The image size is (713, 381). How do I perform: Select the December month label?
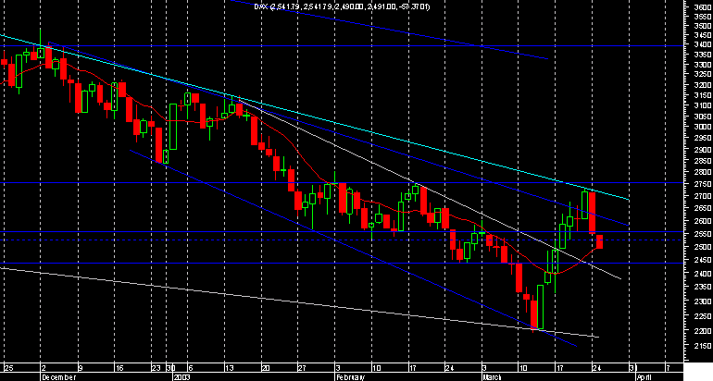click(58, 377)
